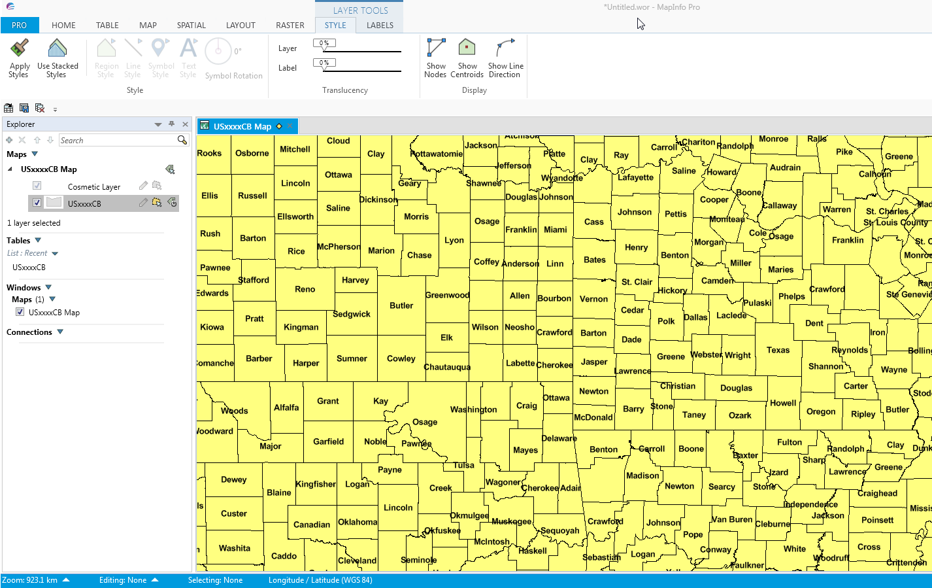
Task: Collapse the USxxxxCB Map tree node
Action: pos(10,169)
